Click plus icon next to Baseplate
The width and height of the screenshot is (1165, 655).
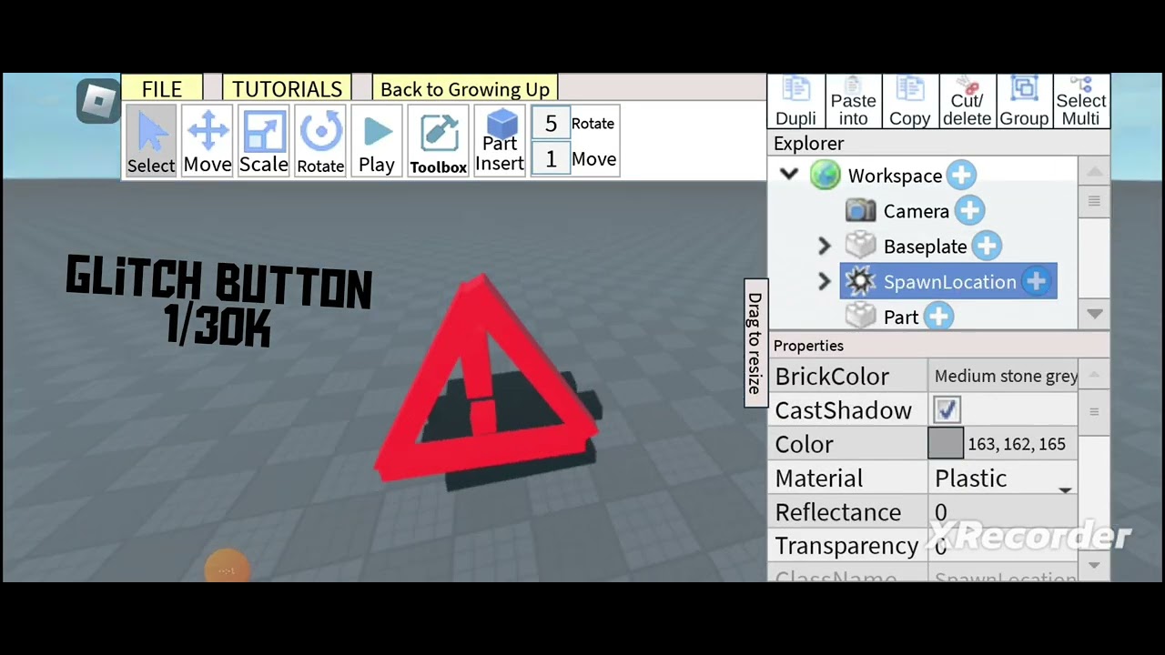pyautogui.click(x=987, y=246)
